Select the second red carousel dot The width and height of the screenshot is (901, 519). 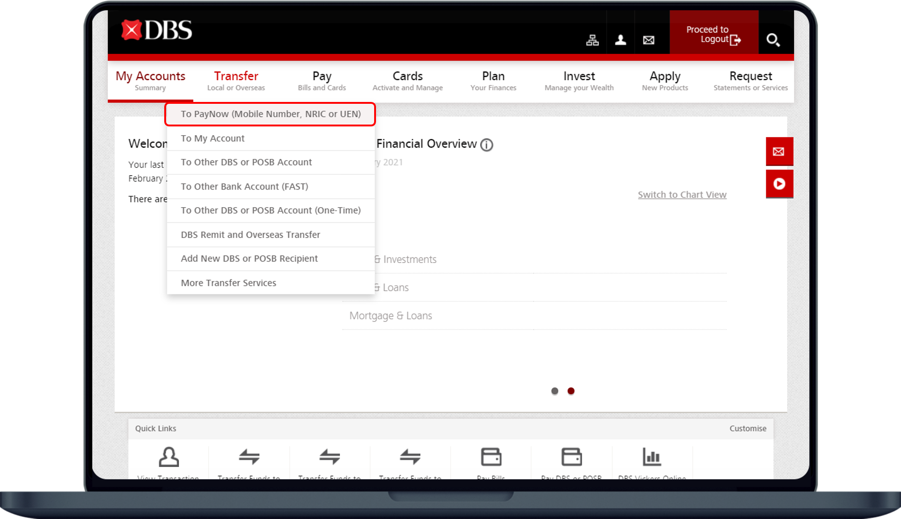tap(571, 391)
